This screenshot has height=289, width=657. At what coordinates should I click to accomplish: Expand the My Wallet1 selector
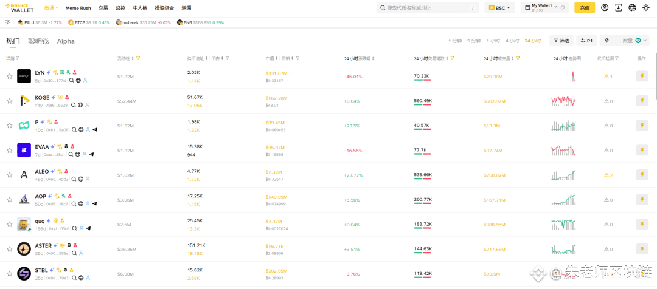544,7
